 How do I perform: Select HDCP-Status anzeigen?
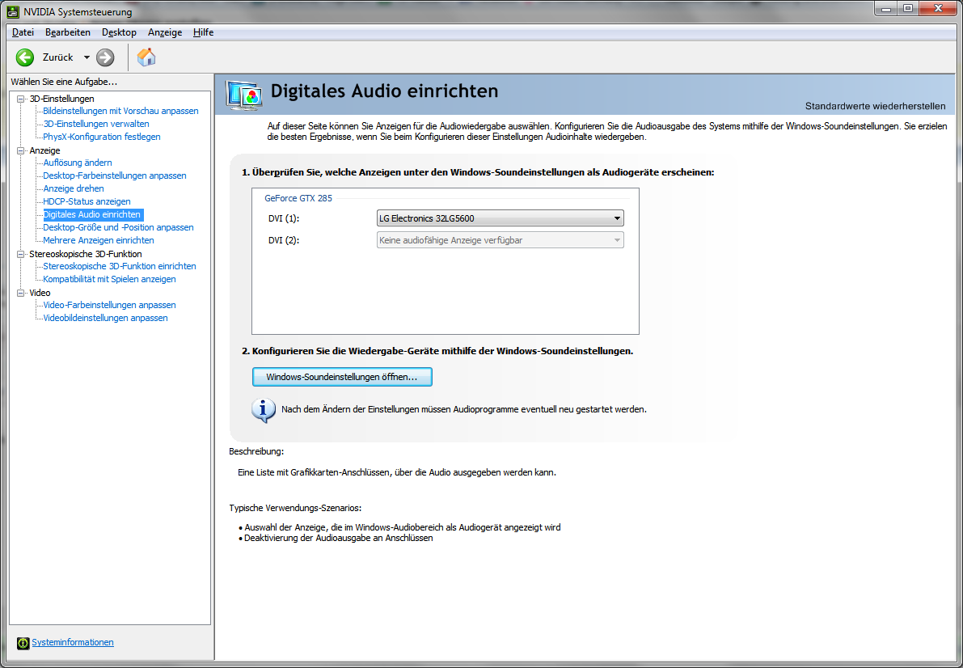coord(87,201)
